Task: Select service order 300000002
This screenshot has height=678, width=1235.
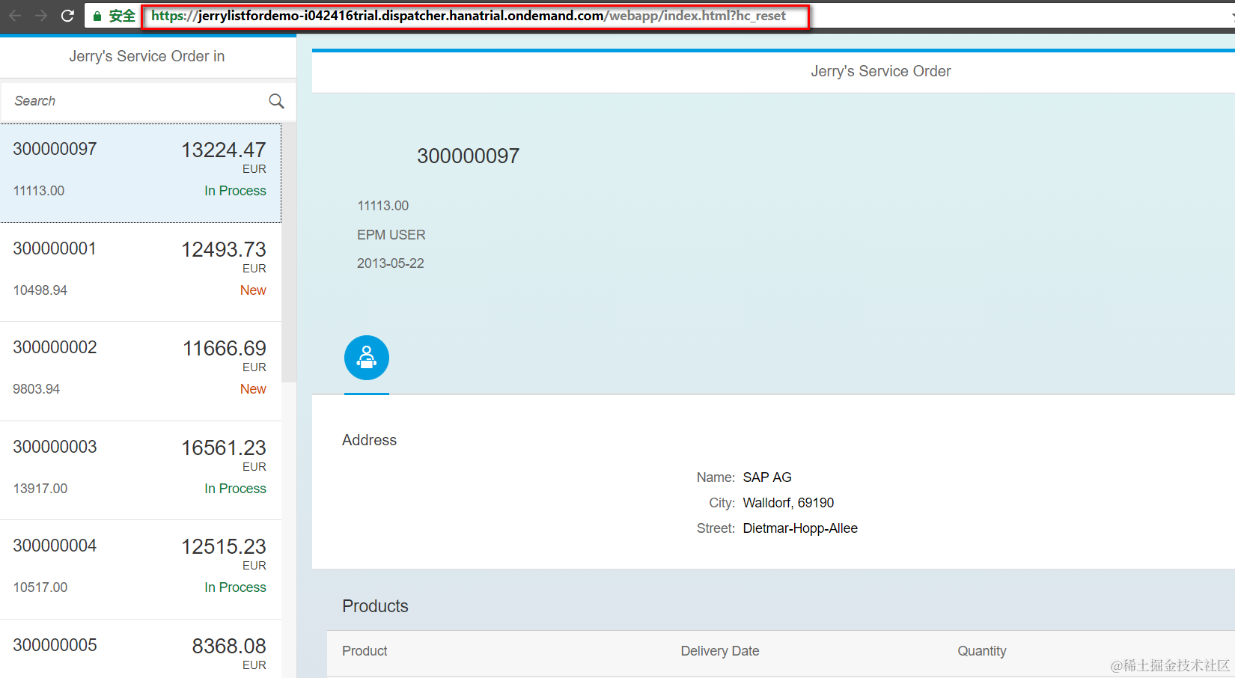Action: click(x=141, y=371)
